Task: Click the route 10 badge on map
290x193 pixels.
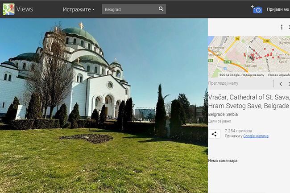Action: [237, 39]
